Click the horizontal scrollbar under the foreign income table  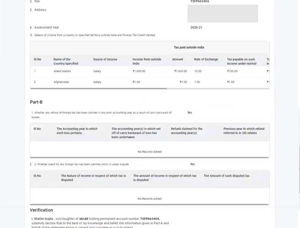99,89
